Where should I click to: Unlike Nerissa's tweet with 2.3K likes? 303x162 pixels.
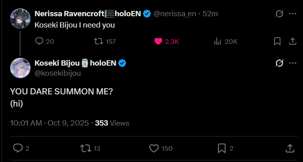(159, 41)
